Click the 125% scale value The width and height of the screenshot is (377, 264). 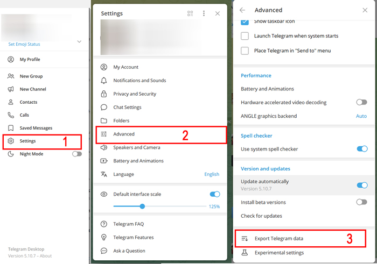tap(214, 206)
